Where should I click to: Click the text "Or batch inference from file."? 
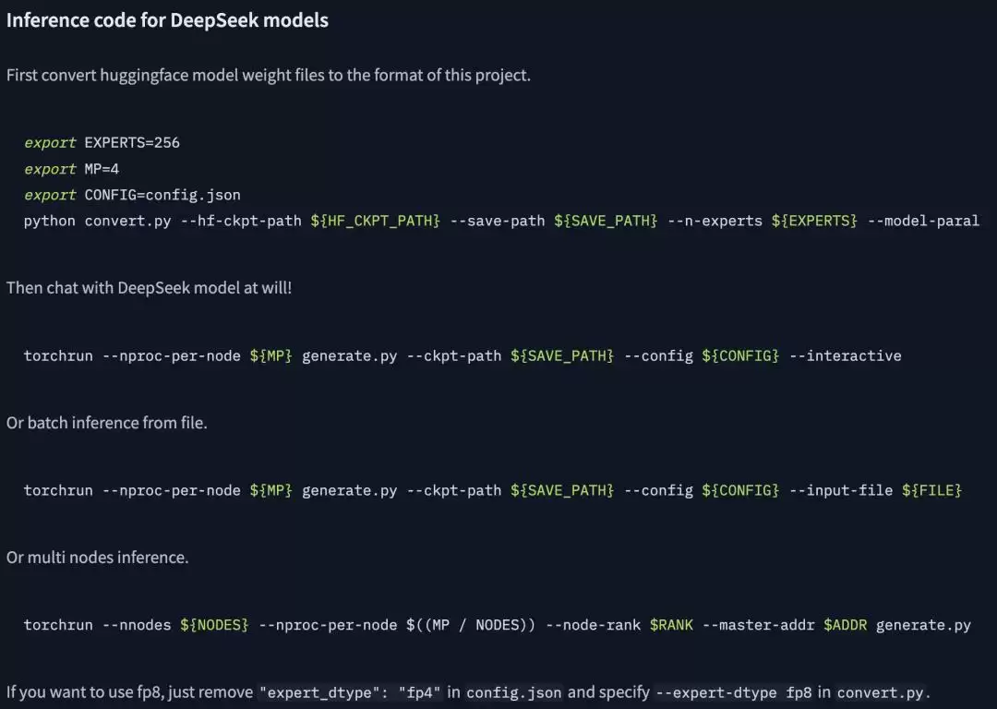point(107,423)
